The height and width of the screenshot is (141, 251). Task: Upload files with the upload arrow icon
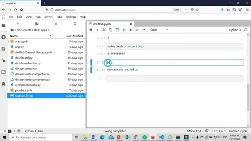[56, 23]
